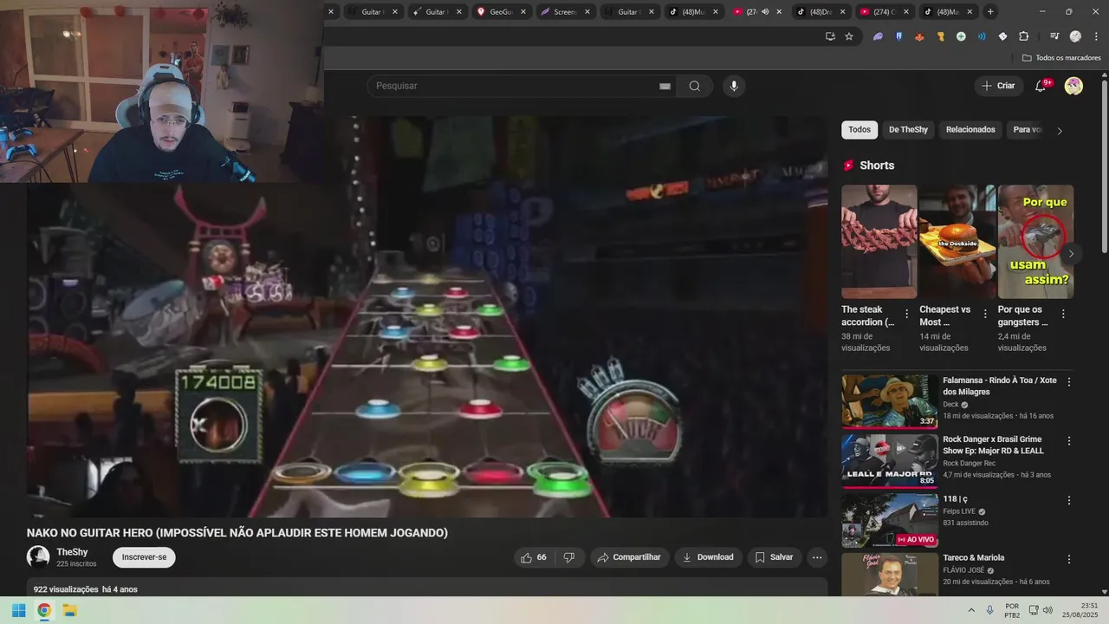This screenshot has height=624, width=1109.
Task: Save video with Salvar button
Action: (x=774, y=557)
